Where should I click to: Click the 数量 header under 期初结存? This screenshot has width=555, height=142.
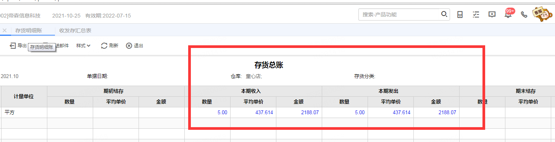69,102
